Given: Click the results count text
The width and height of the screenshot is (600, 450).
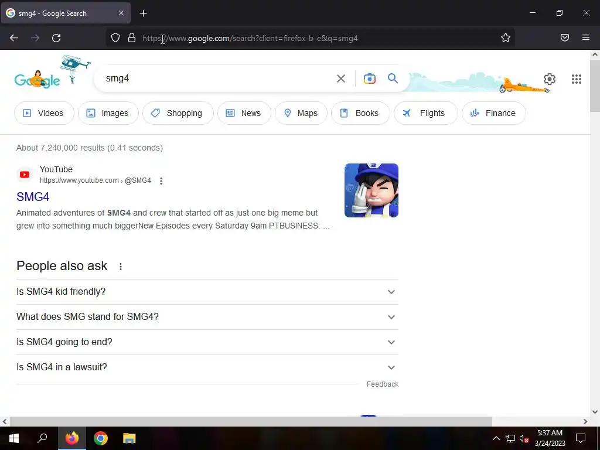Looking at the screenshot, I should [90, 148].
